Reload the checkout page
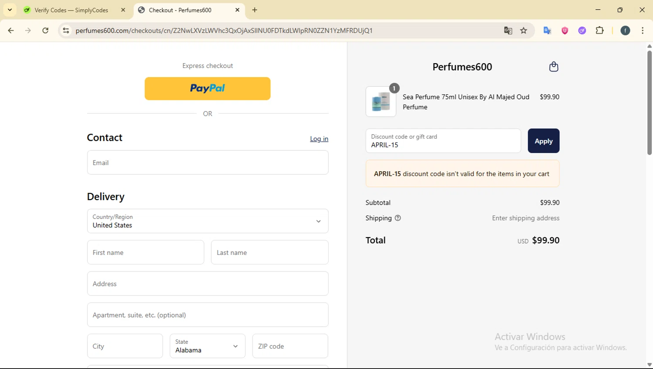Screen dimensions: 653x369 click(45, 30)
